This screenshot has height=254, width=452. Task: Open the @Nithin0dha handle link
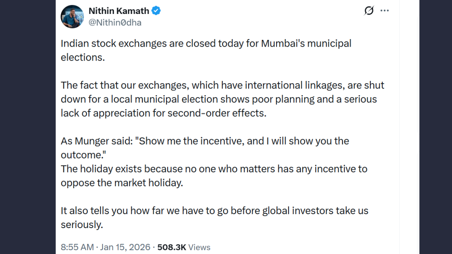pos(115,23)
